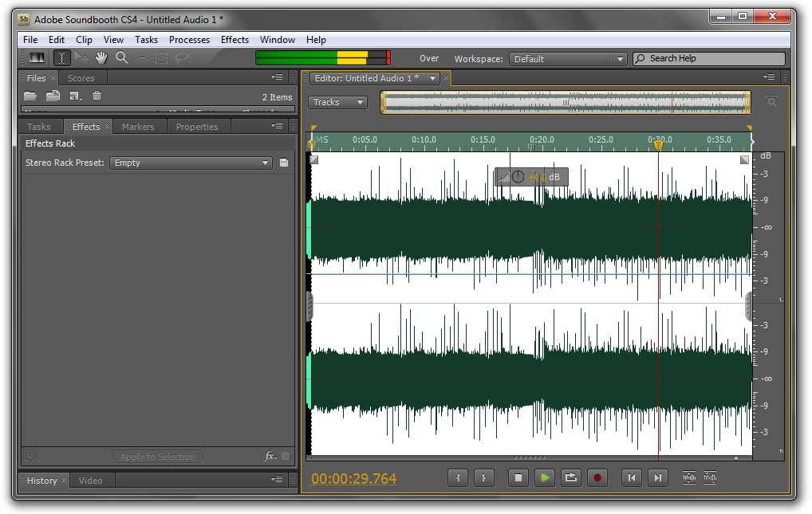Switch to the Tasks tab
Viewport: 812px width, 514px height.
(x=39, y=127)
